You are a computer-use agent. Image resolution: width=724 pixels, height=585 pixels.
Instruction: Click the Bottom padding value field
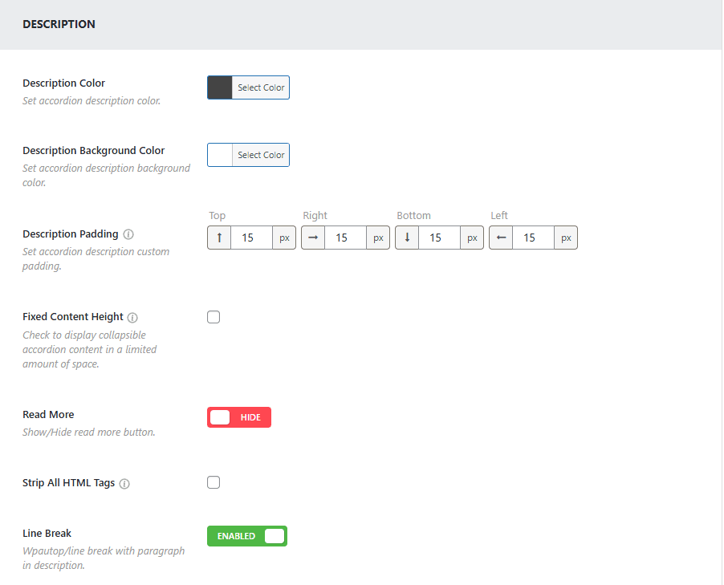pos(439,238)
